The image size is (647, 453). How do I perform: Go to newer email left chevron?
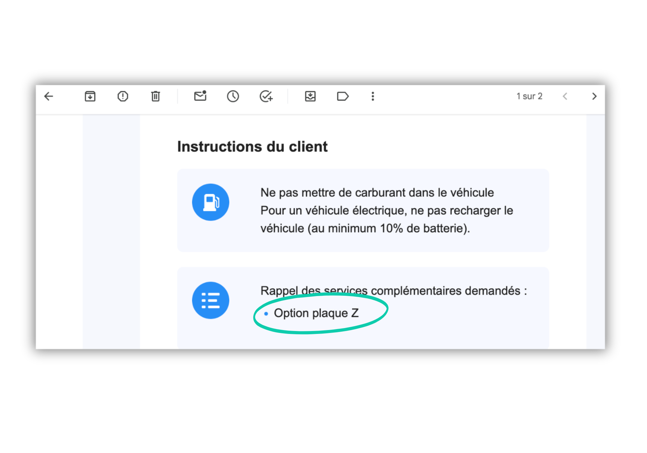pos(565,96)
